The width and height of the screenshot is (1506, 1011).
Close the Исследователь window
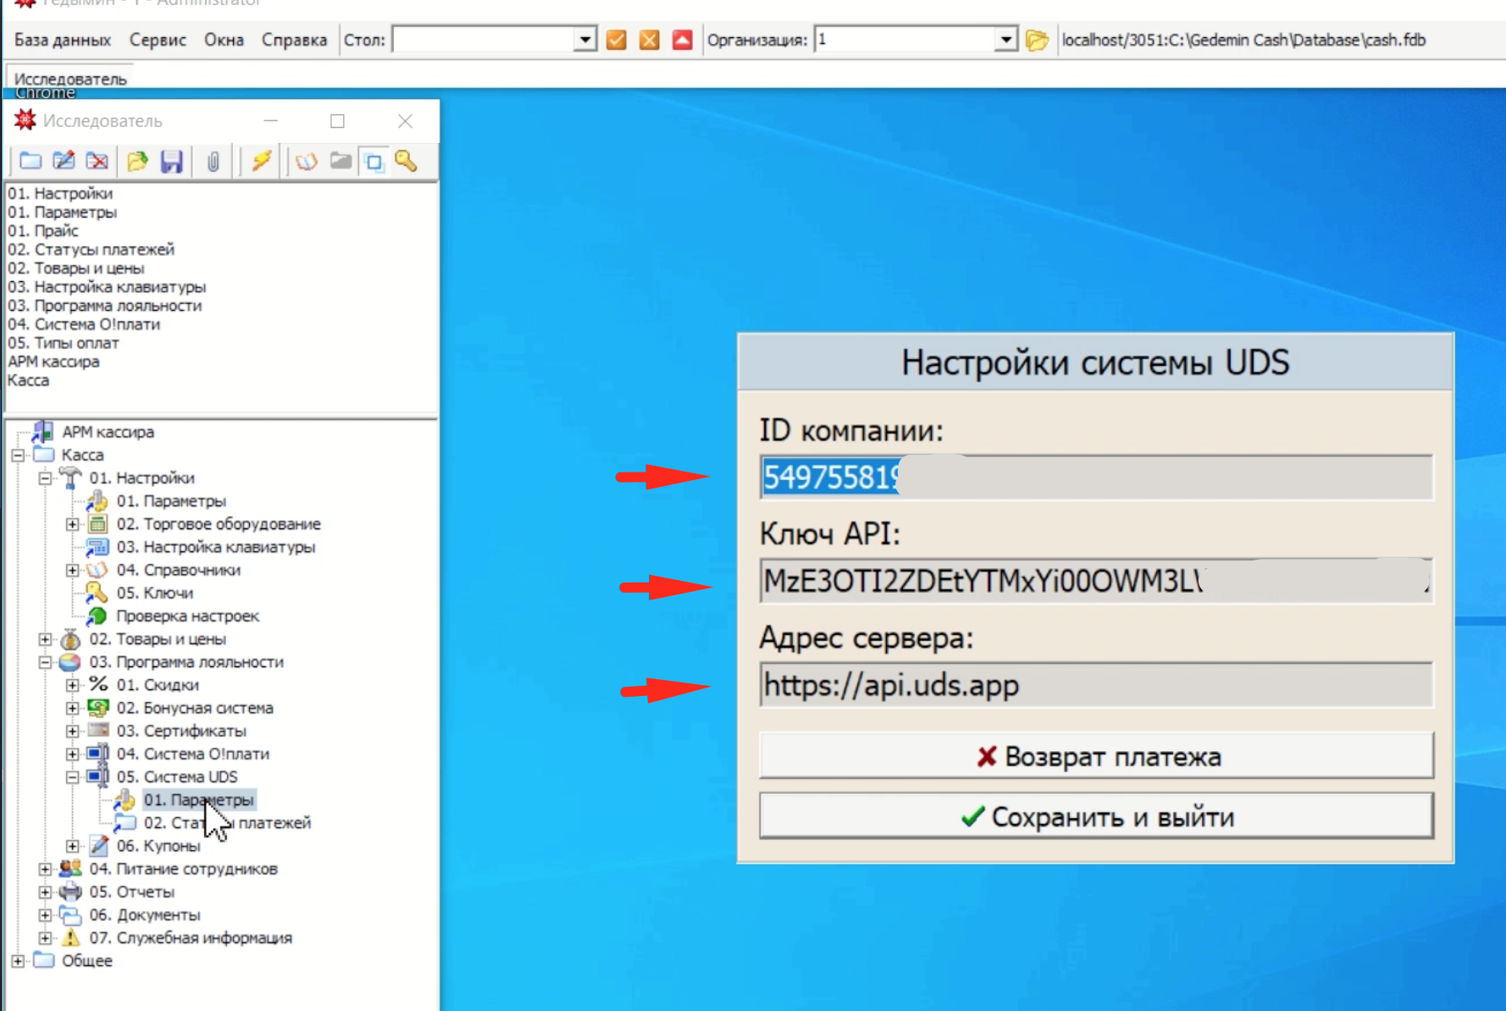coord(405,121)
